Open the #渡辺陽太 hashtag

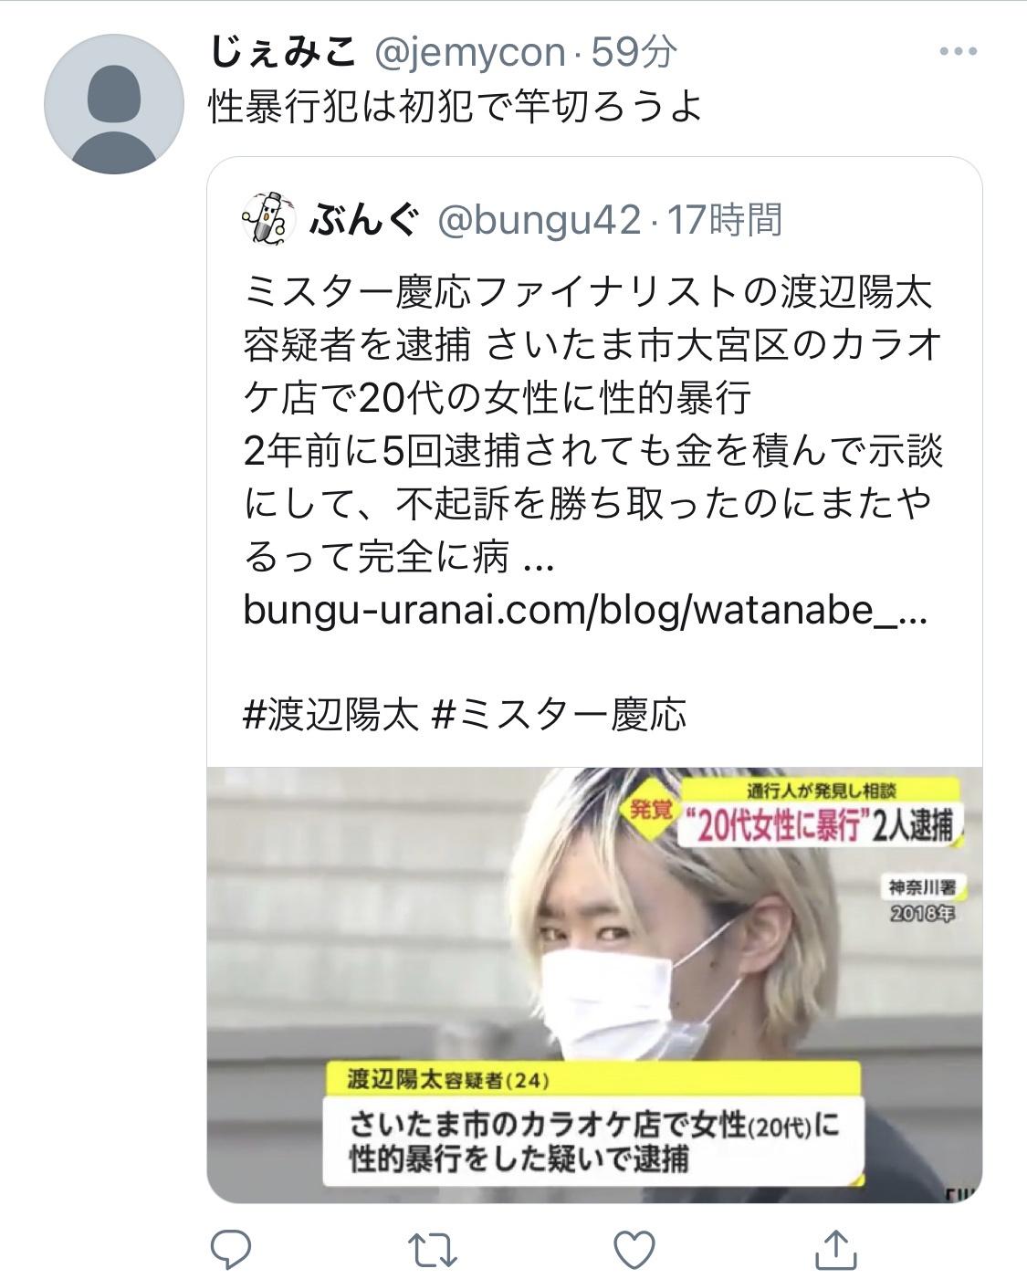point(330,715)
